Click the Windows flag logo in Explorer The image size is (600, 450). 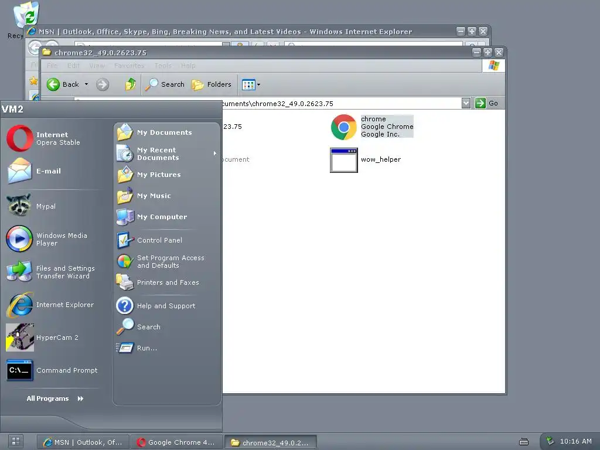[493, 66]
